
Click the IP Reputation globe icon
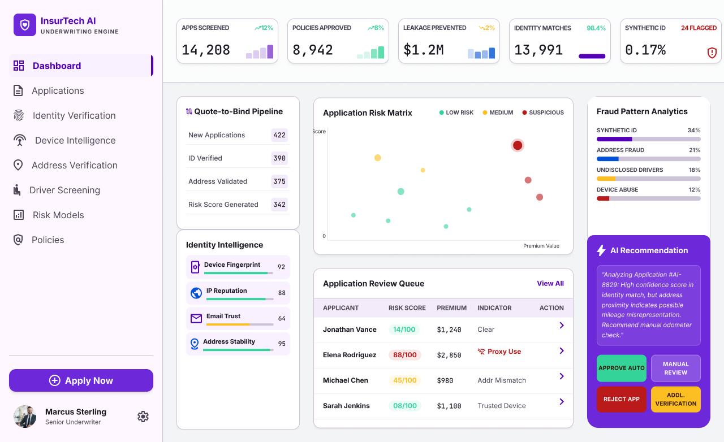click(x=196, y=293)
